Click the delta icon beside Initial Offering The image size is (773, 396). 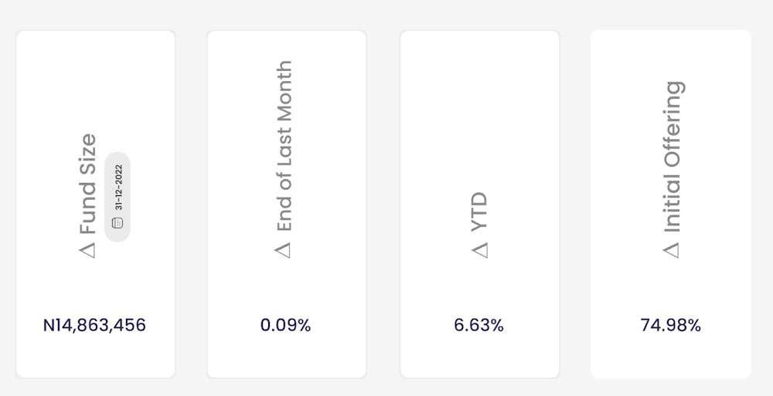click(x=673, y=249)
